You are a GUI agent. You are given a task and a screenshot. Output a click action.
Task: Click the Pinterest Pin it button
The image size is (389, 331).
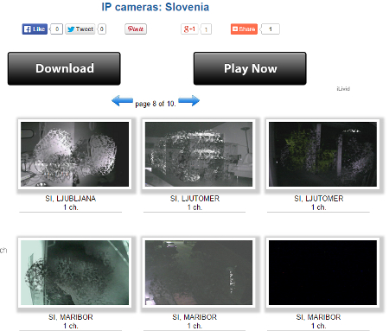tap(136, 29)
